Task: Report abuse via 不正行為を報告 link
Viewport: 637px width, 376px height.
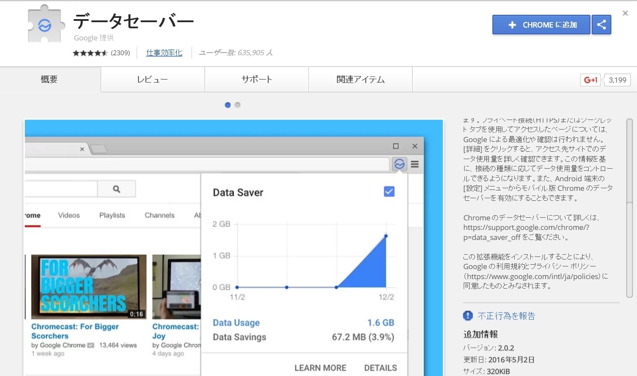Action: [506, 316]
